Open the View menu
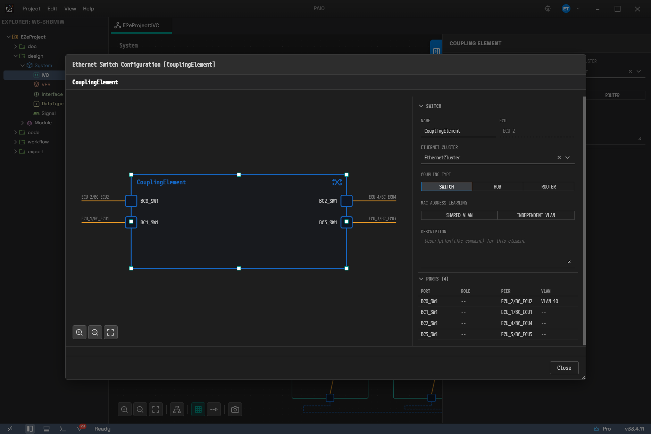Image resolution: width=651 pixels, height=434 pixels. [70, 9]
